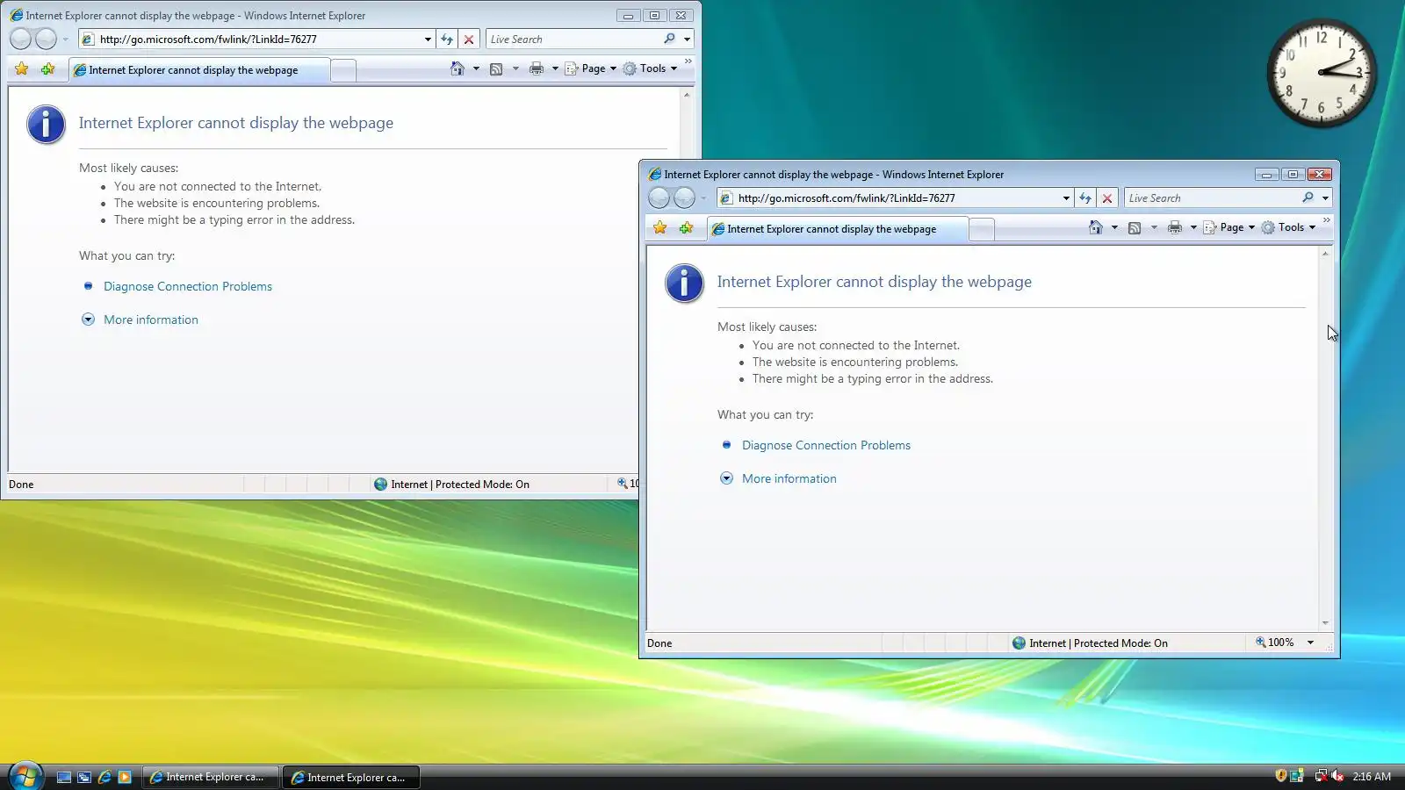This screenshot has width=1405, height=790.
Task: Open Print dropdown arrow in front IE window
Action: tap(1193, 227)
